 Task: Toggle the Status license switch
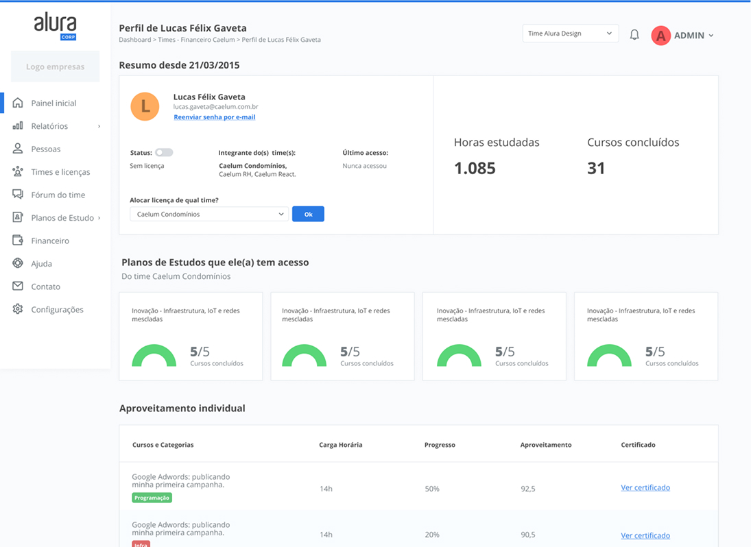pyautogui.click(x=164, y=152)
